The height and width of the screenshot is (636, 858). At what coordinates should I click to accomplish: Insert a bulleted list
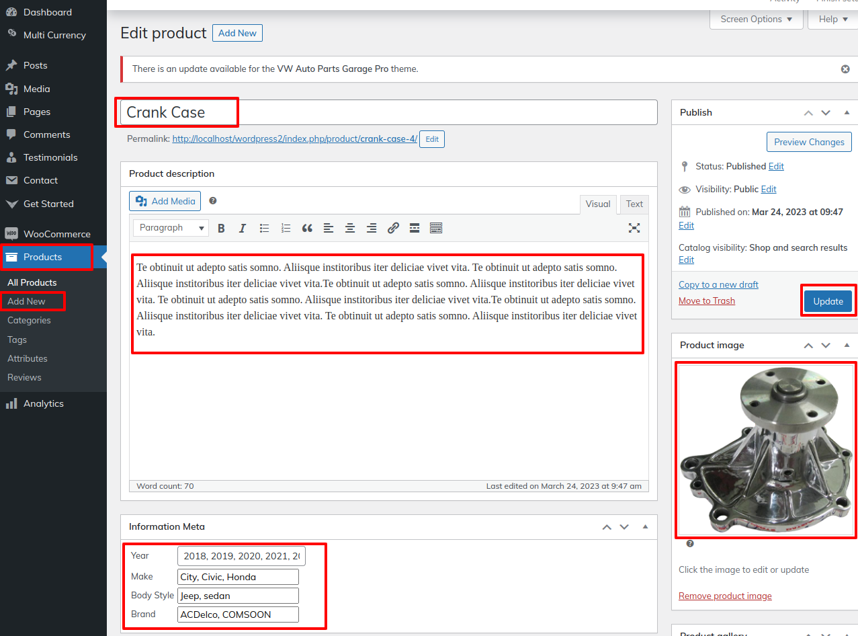(264, 229)
